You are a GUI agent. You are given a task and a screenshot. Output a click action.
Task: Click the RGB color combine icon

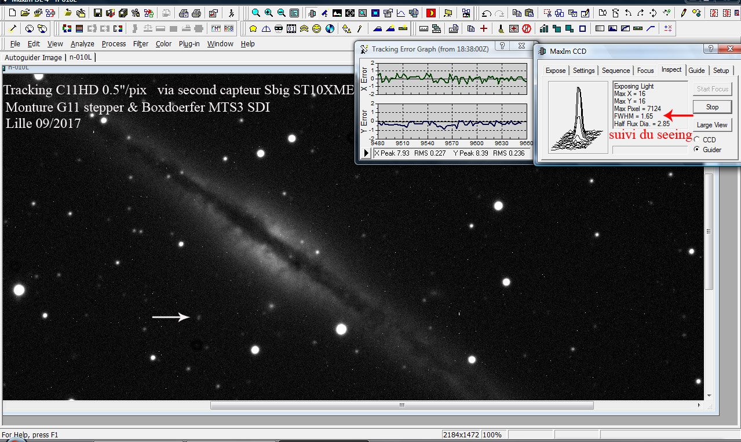pos(229,28)
